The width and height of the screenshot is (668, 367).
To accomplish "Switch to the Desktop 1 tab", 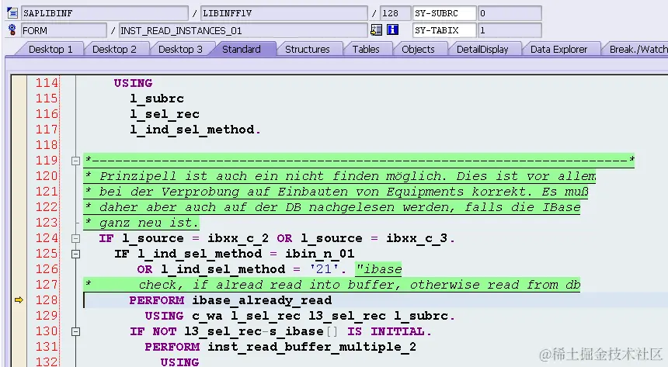I will click(x=50, y=50).
